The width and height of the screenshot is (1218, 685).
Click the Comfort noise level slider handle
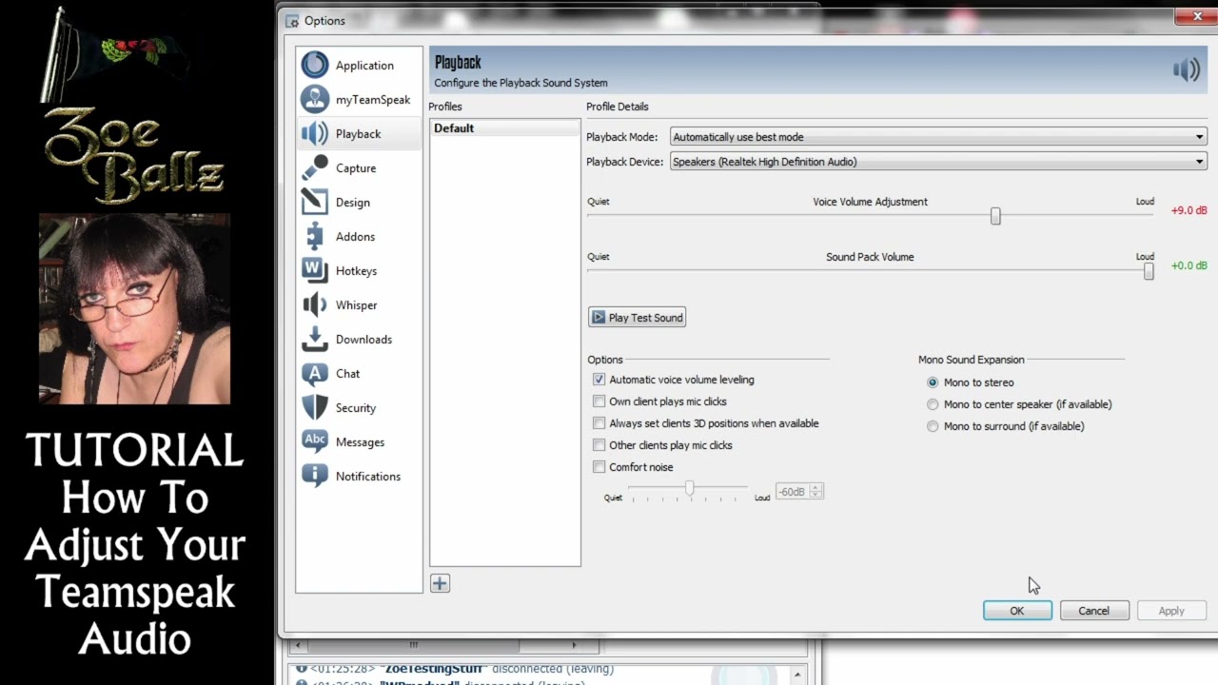tap(689, 488)
